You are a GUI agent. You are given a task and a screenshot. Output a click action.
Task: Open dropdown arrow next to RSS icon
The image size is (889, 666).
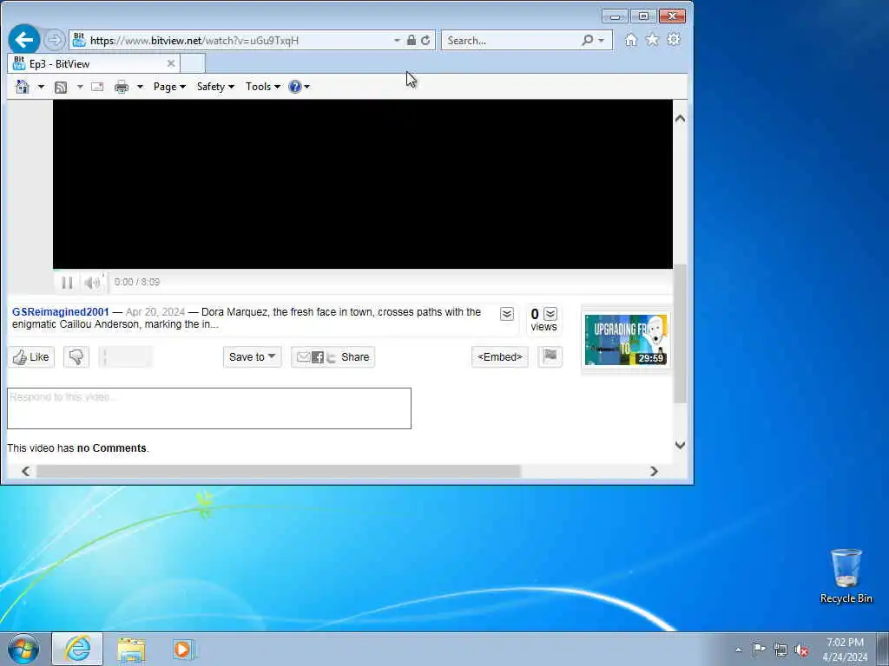pyautogui.click(x=80, y=87)
